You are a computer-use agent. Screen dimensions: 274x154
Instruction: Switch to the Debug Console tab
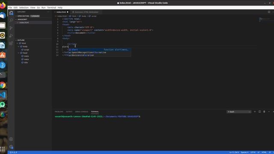82,112
